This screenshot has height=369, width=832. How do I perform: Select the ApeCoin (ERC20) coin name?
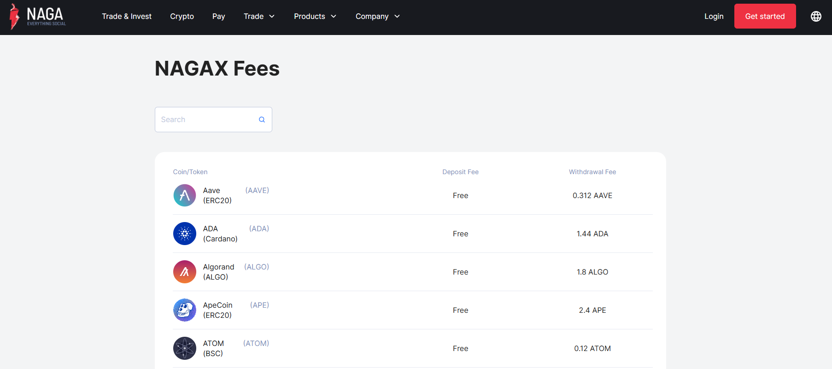(218, 310)
